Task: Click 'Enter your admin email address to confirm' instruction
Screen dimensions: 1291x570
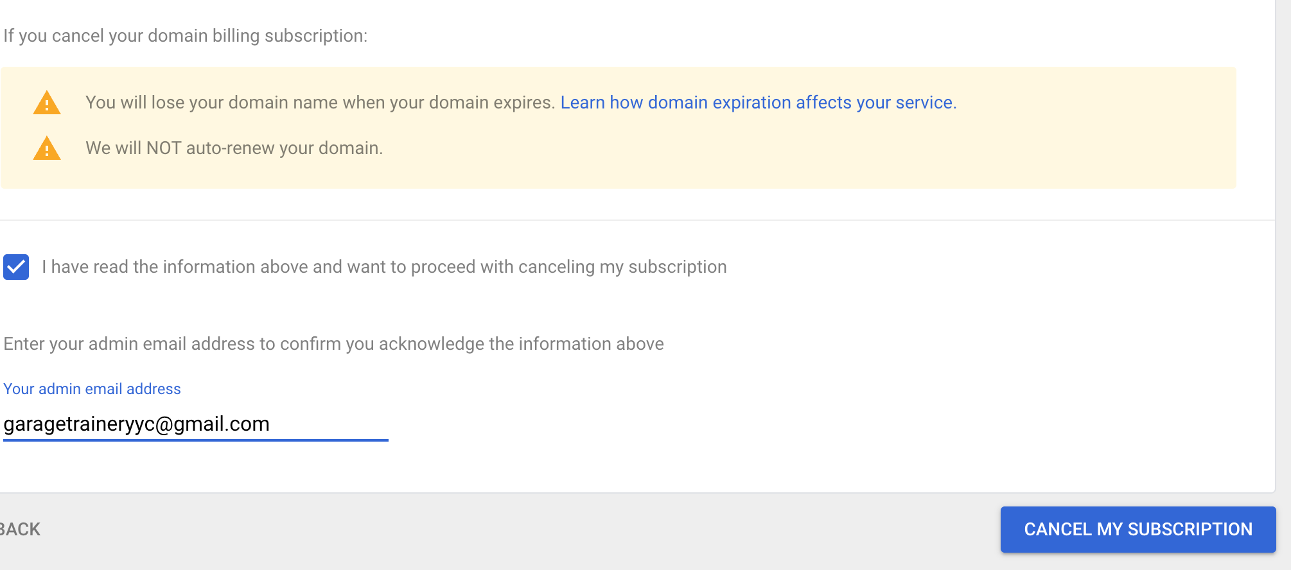Action: [333, 344]
